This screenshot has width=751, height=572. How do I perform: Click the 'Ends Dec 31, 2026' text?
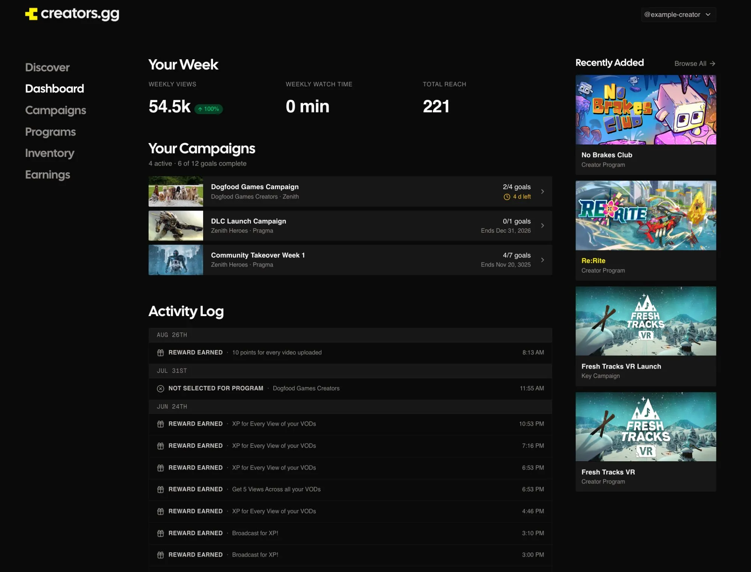506,230
